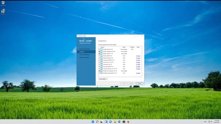Click the MySQL Server product icon

tap(101, 49)
